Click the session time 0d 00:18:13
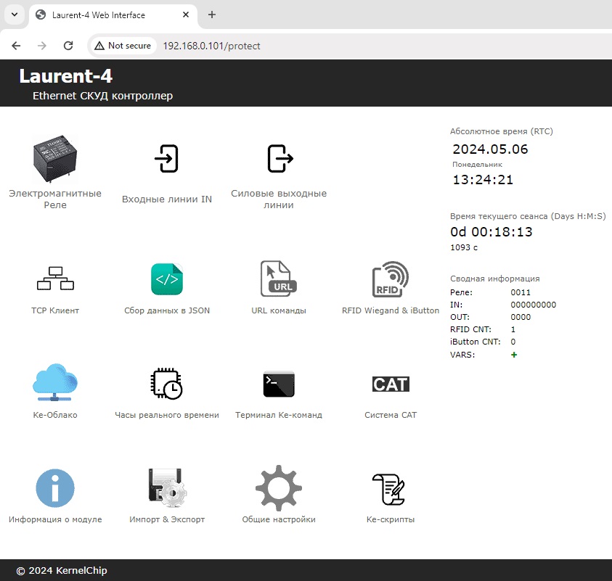 click(x=491, y=232)
